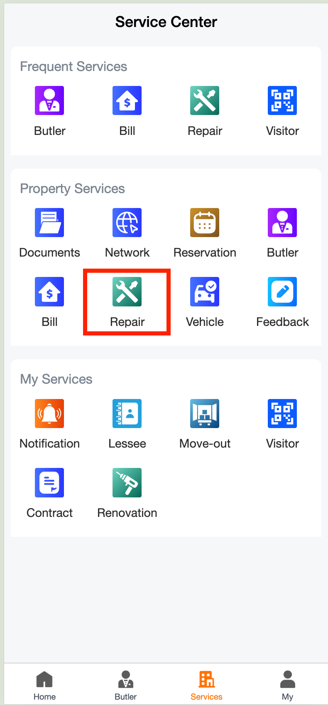Switch to the Home tab

[x=44, y=685]
